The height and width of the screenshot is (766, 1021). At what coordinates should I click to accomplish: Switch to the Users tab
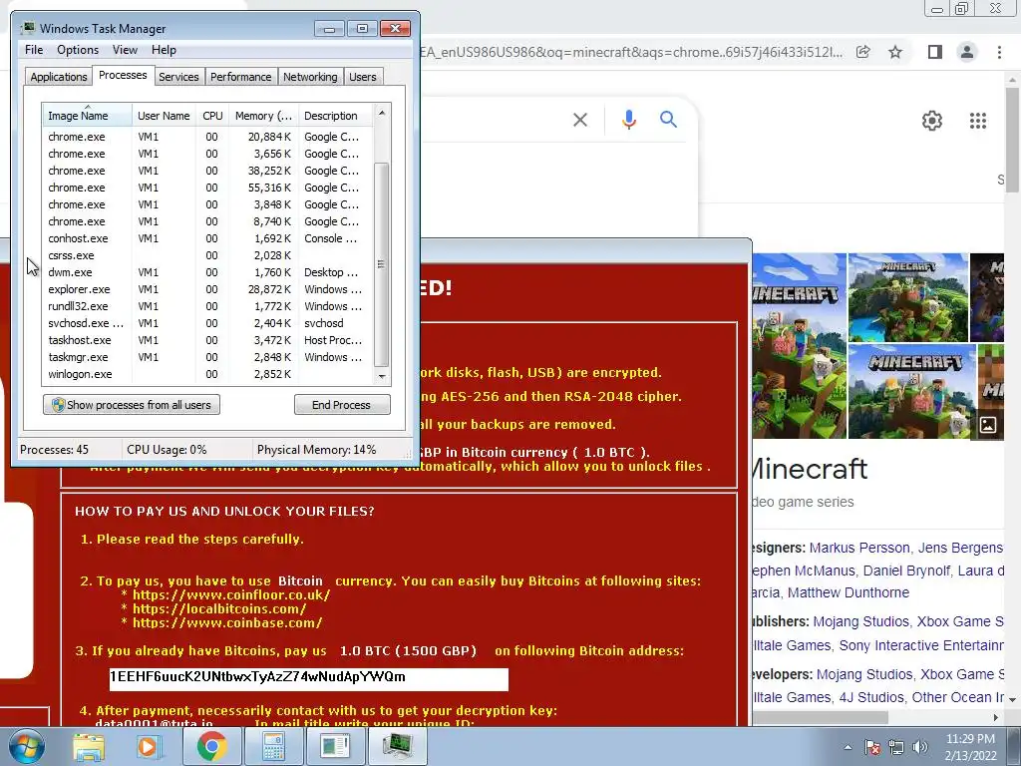click(362, 77)
